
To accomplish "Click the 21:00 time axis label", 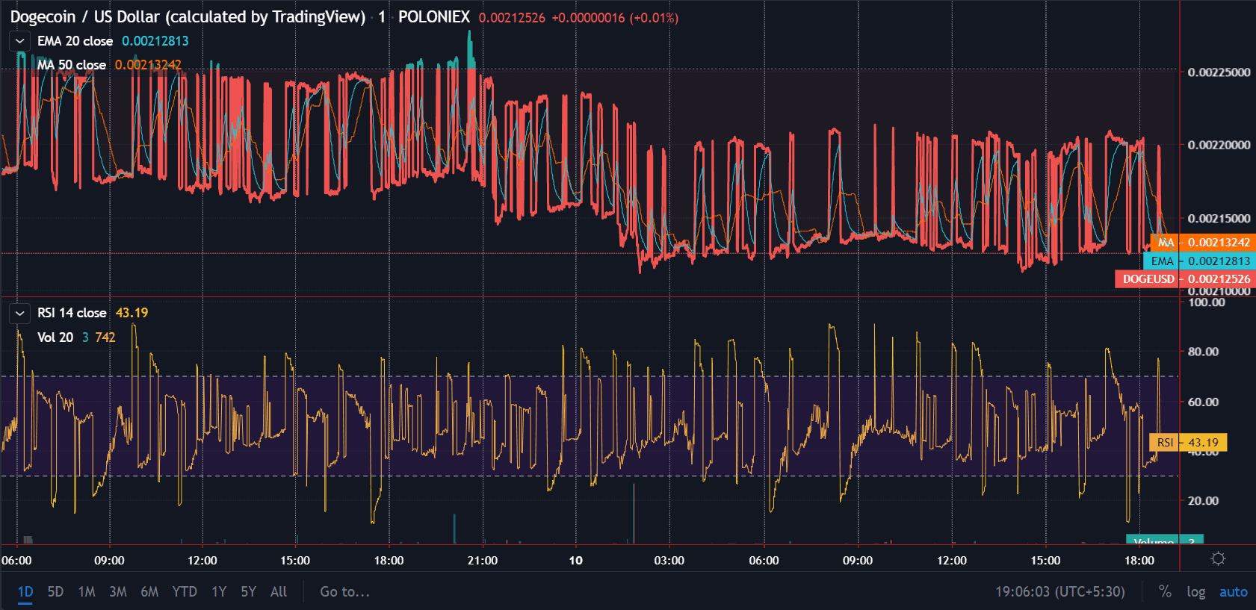I will [483, 560].
